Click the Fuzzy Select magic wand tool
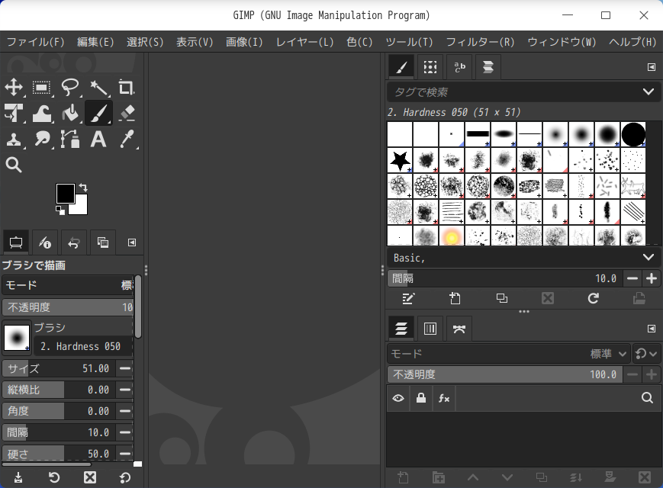Screen dimensions: 663x488 pyautogui.click(x=98, y=87)
